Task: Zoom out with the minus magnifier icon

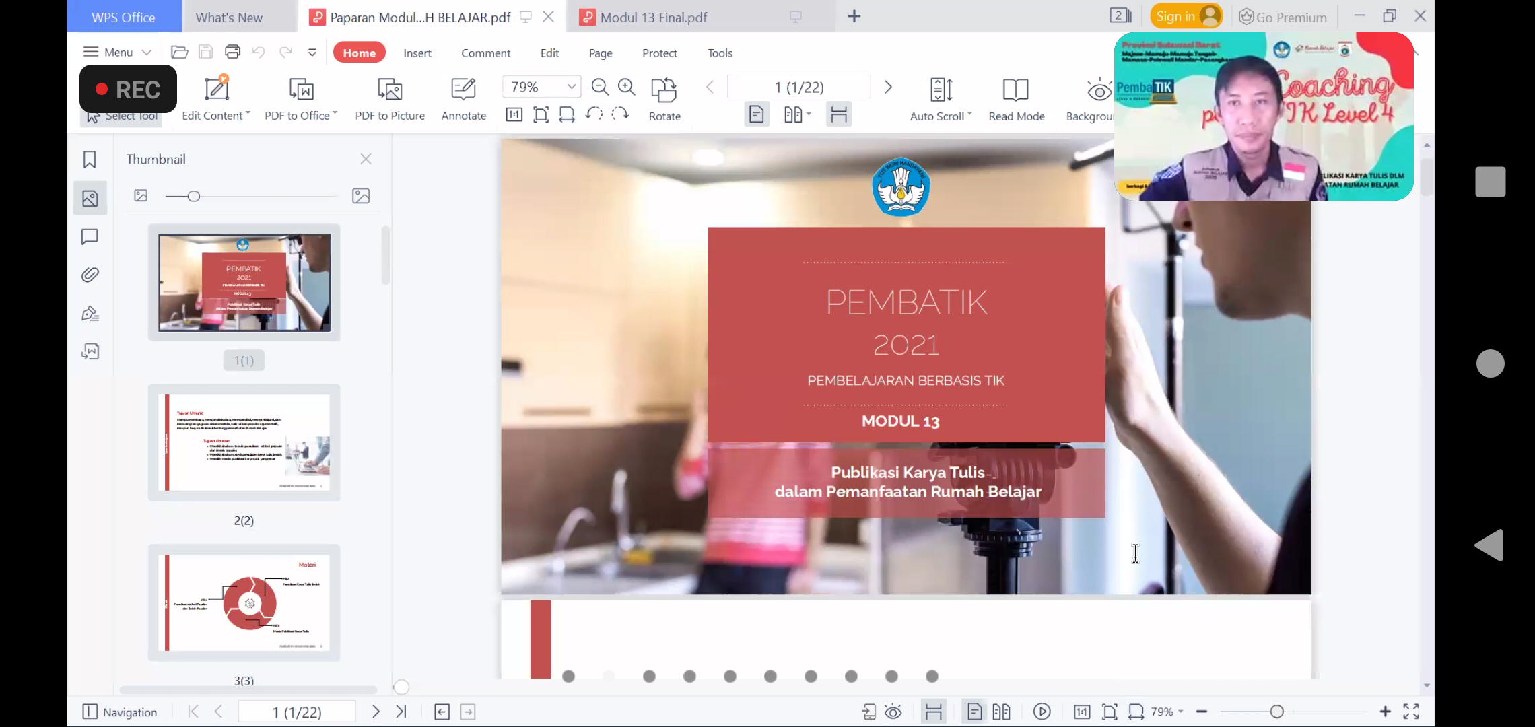Action: tap(600, 87)
